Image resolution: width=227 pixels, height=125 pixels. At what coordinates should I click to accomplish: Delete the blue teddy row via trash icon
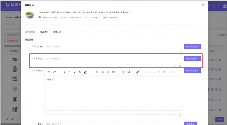(220, 100)
